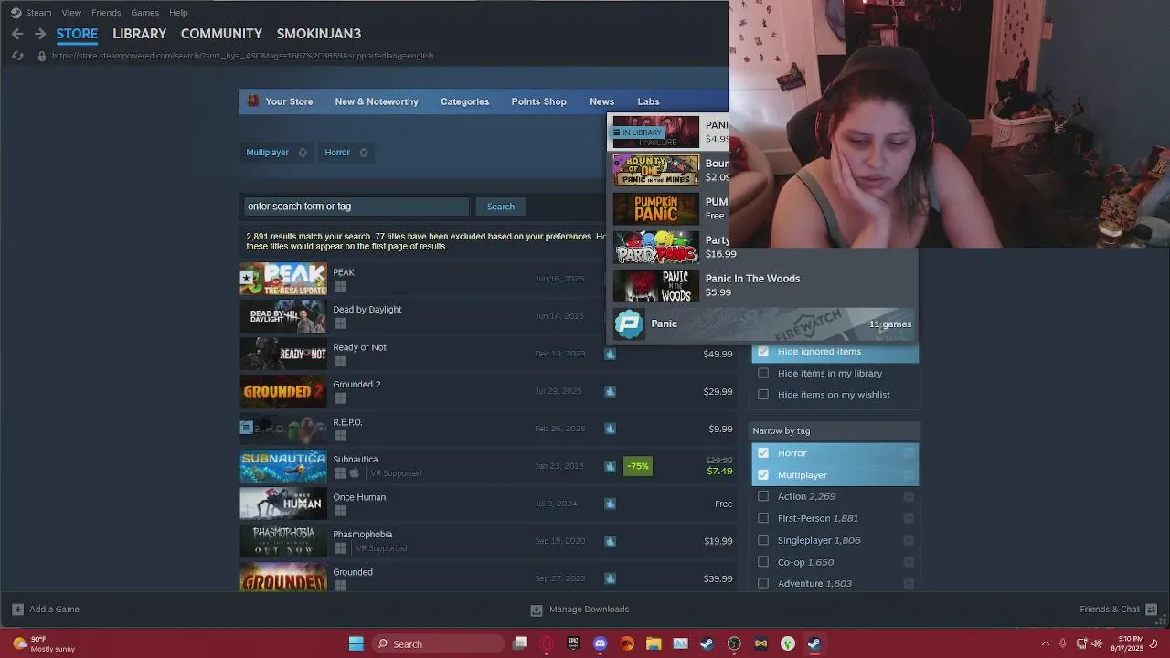Click the search term input field
The image size is (1170, 658).
[x=356, y=207]
